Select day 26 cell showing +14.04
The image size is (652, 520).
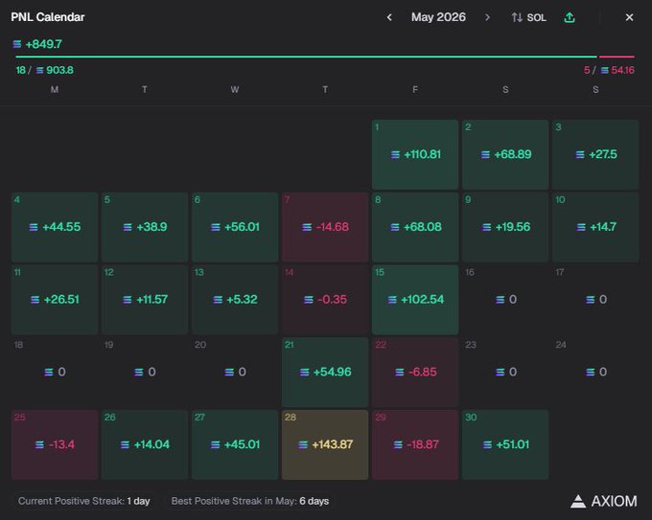[x=145, y=444]
